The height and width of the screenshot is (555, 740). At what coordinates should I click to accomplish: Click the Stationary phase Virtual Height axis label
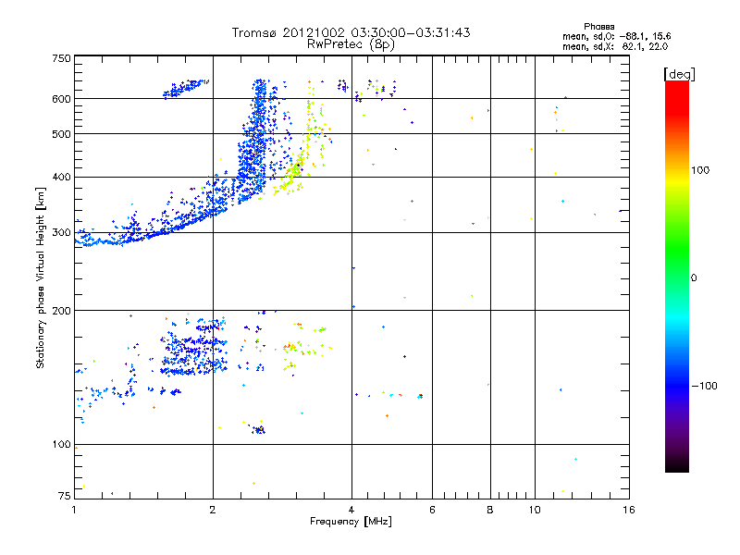40,277
